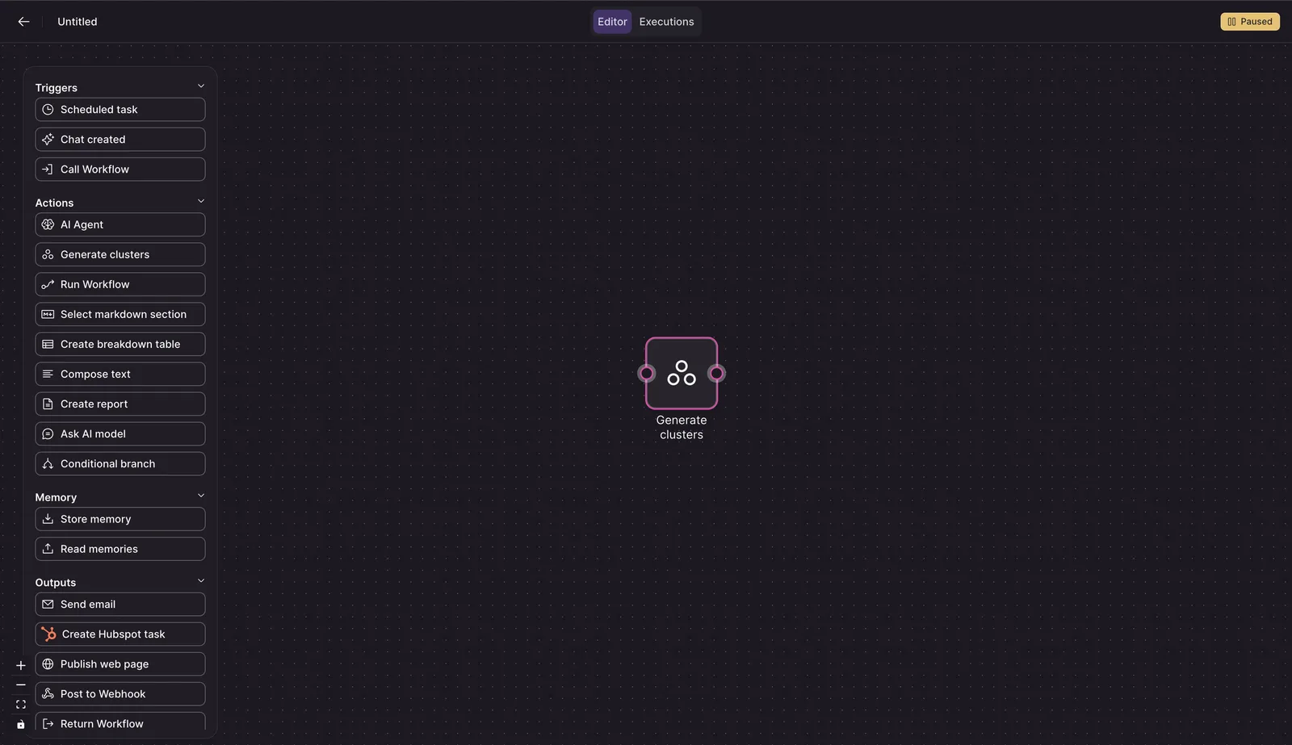Zoom out of the canvas
Viewport: 1292px width, 745px height.
pos(21,685)
